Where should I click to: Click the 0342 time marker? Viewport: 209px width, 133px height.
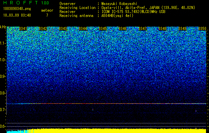43,29
